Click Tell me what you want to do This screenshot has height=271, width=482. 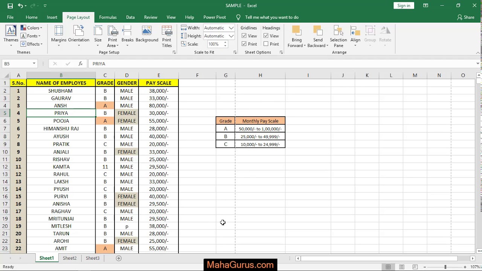(272, 17)
